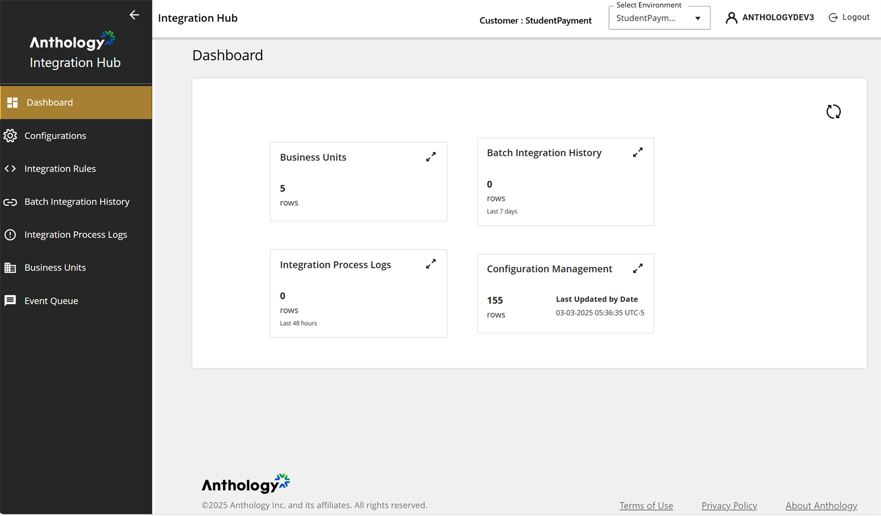Click the Dashboard grid icon in the sidebar
This screenshot has width=881, height=516.
click(12, 103)
